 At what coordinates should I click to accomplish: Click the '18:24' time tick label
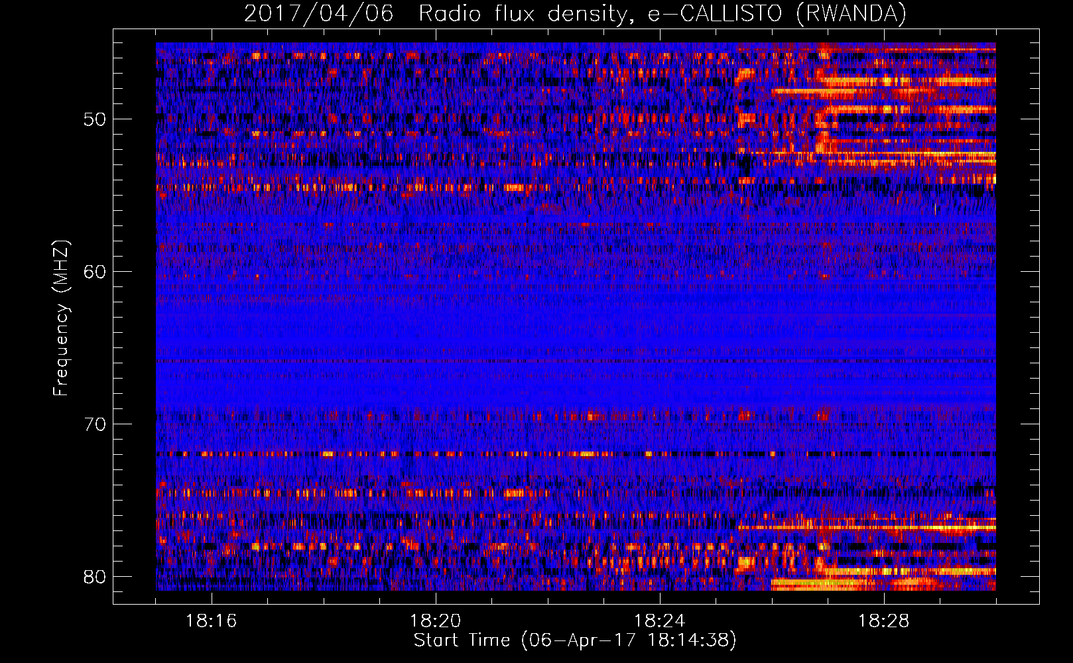pos(659,621)
